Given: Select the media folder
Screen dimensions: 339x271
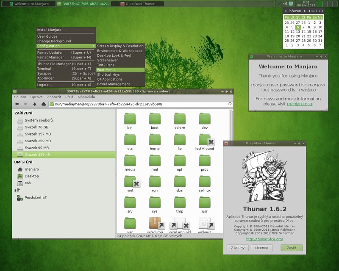Looking at the screenshot, I should click(x=130, y=160).
